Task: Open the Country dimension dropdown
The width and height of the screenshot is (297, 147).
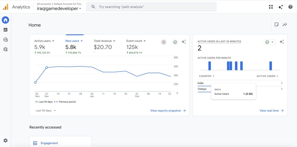Action: 207,76
